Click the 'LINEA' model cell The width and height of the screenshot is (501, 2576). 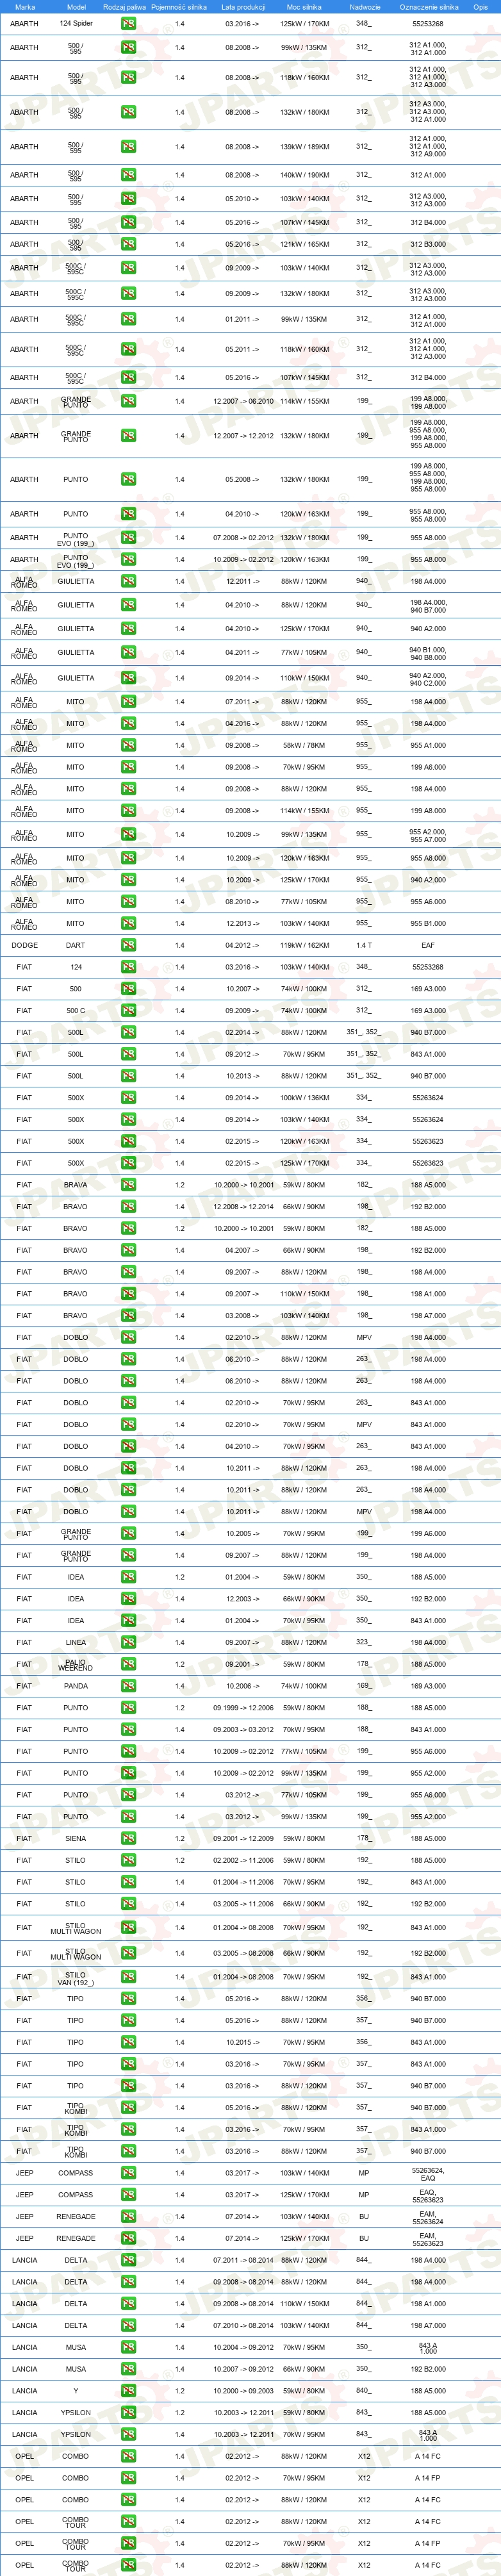click(76, 1642)
